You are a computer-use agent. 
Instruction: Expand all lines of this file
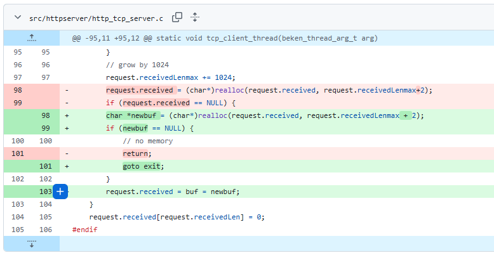click(195, 17)
